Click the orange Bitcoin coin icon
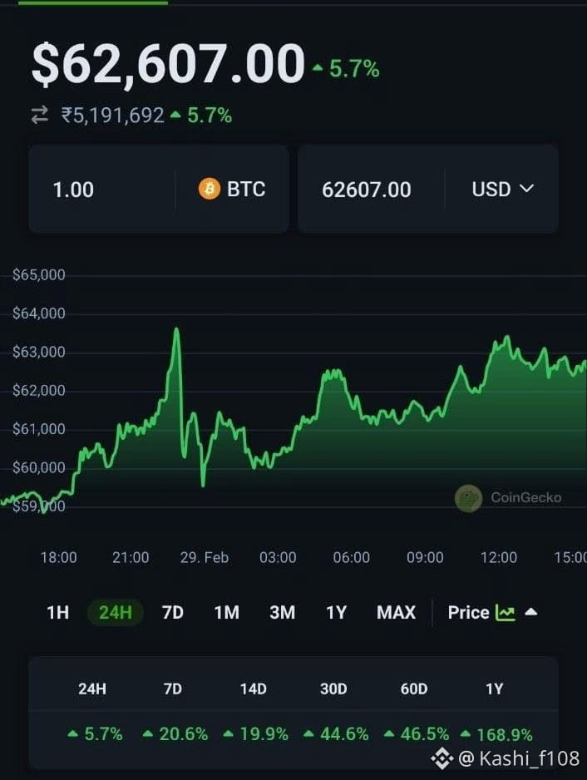 (x=210, y=189)
